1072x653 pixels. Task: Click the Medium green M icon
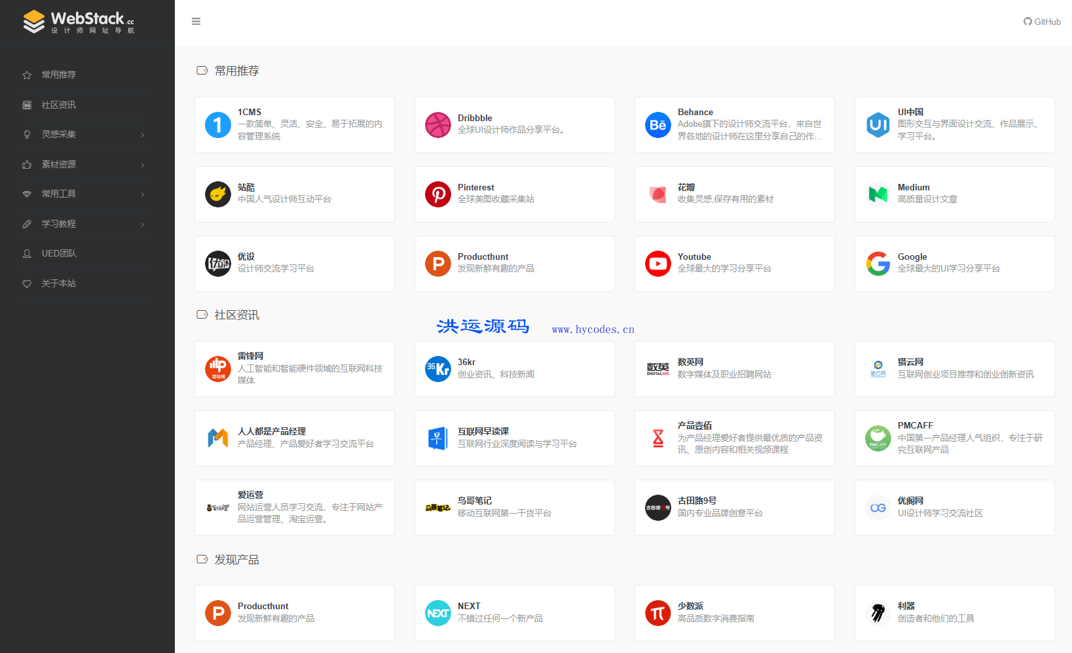[878, 194]
